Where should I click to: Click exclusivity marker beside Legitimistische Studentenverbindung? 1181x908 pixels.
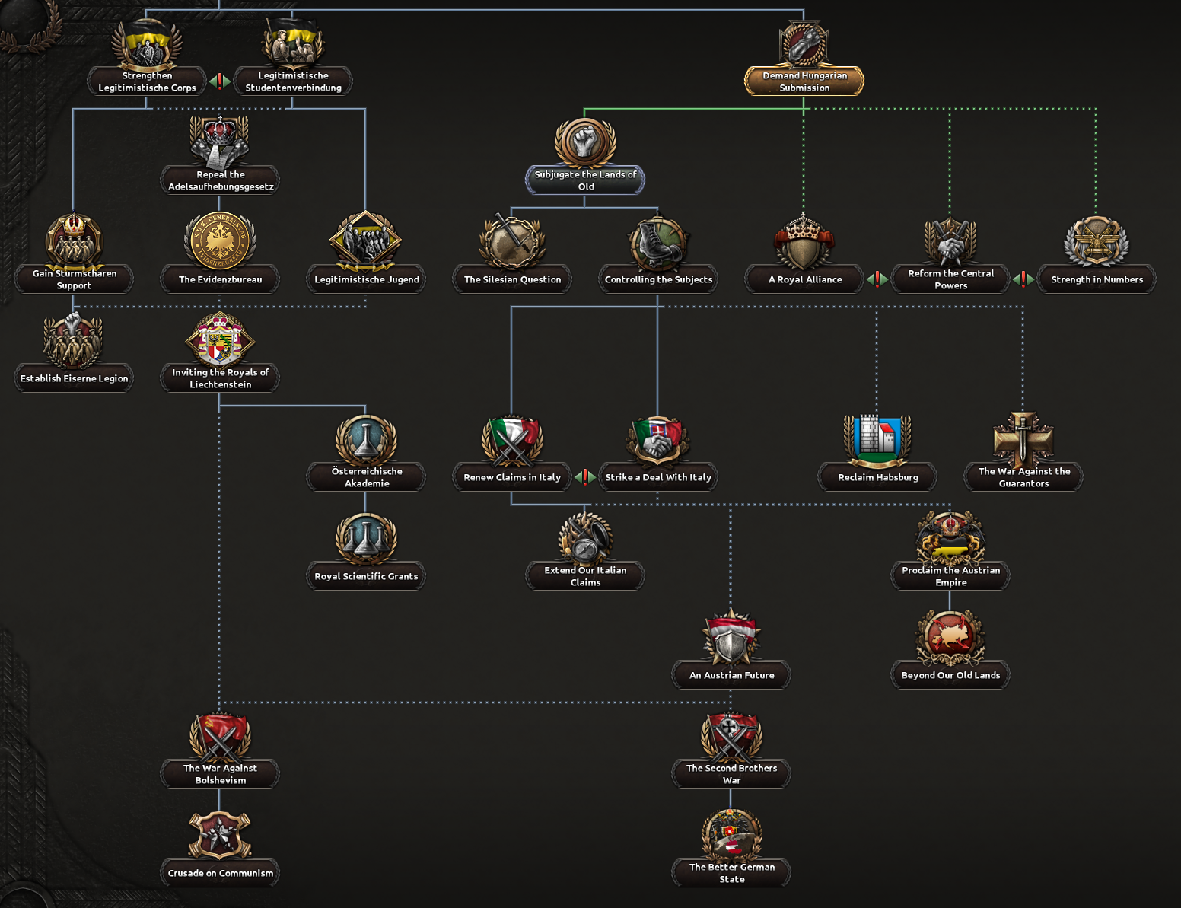(220, 81)
